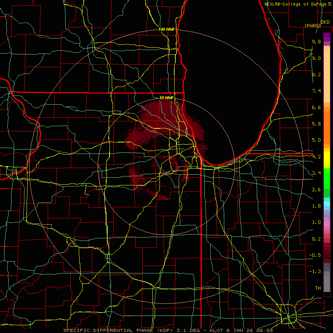Click the 50 NMI range ring label
The width and height of the screenshot is (333, 333).
(x=166, y=98)
